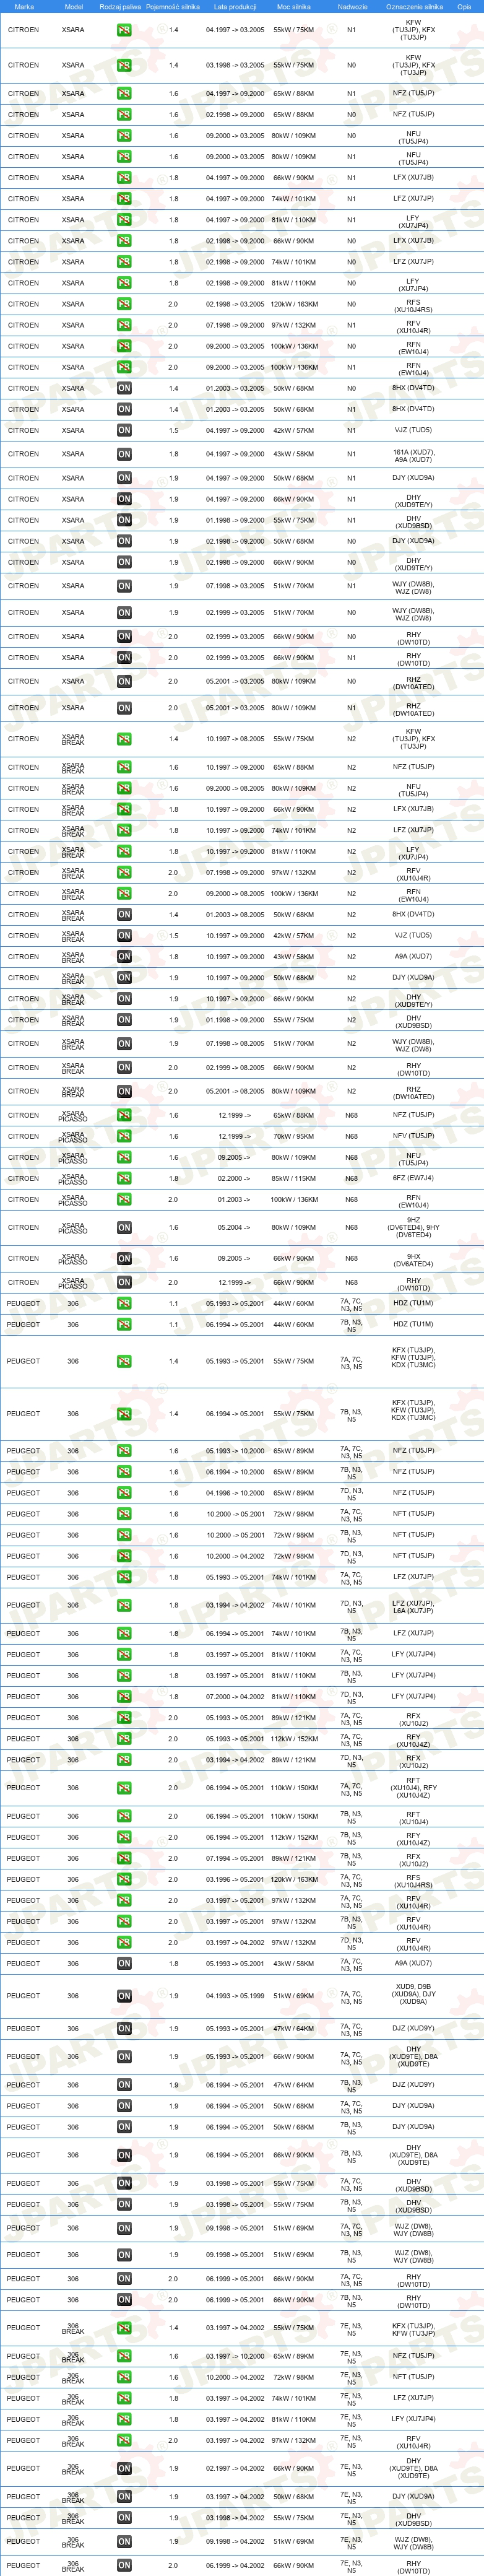Click diesel icon in Xsara Break 8HX (DV4TD) row

tap(124, 915)
